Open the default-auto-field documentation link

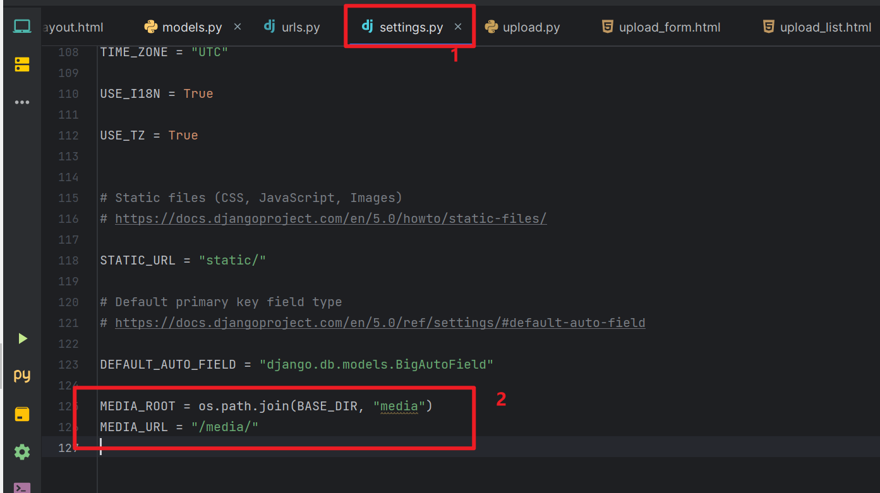[x=380, y=323]
